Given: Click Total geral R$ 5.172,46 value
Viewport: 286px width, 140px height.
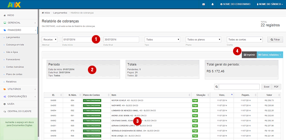Looking at the screenshot, I should (x=215, y=71).
